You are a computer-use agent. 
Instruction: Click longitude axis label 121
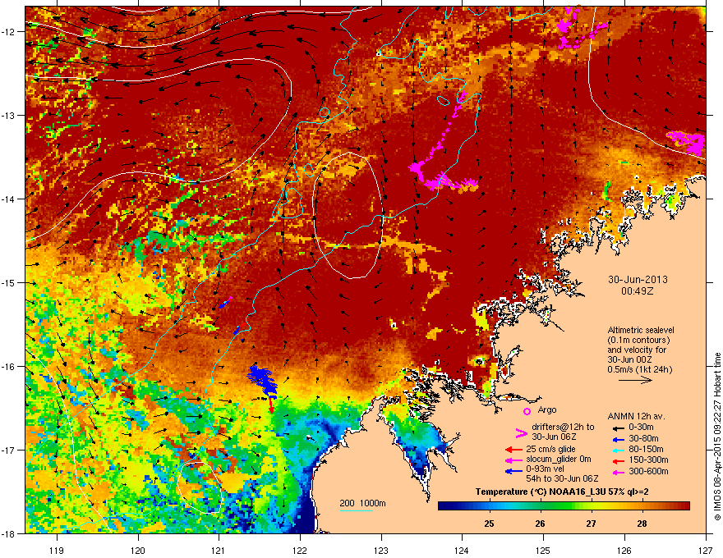219,550
